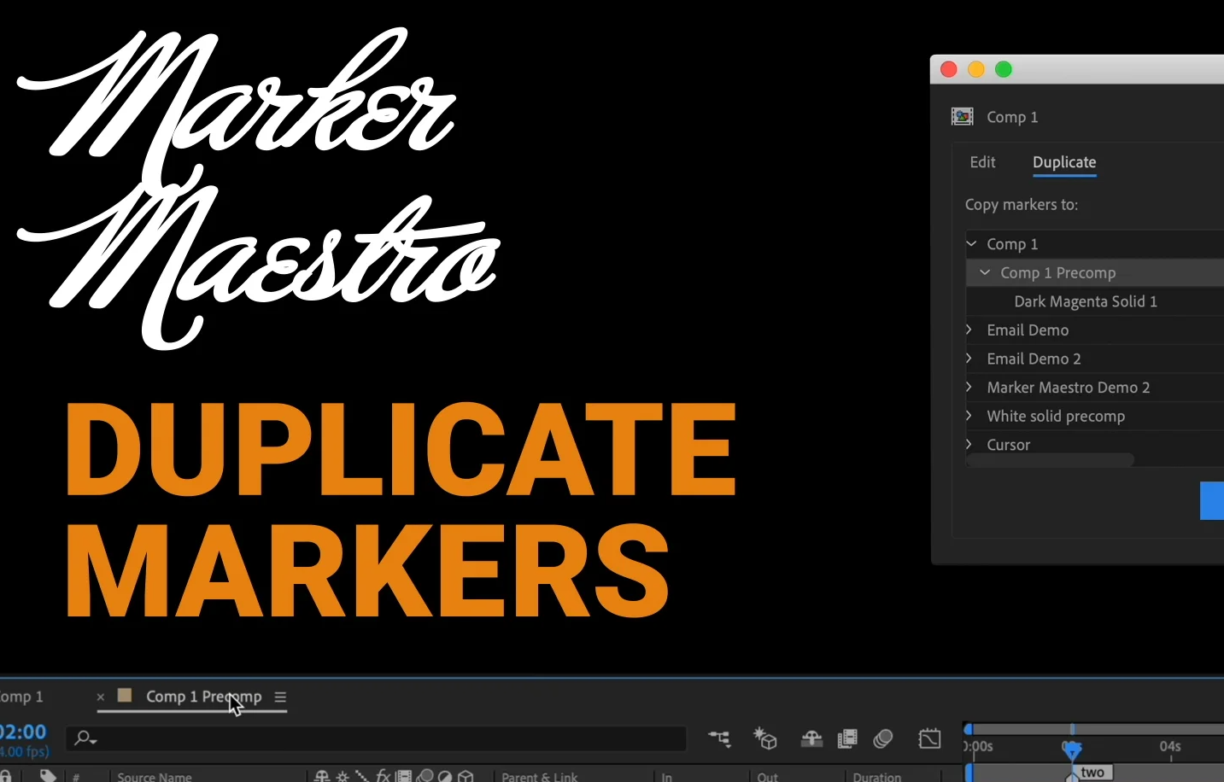Click the Shy switch column header icon
Image resolution: width=1224 pixels, height=782 pixels.
click(321, 776)
